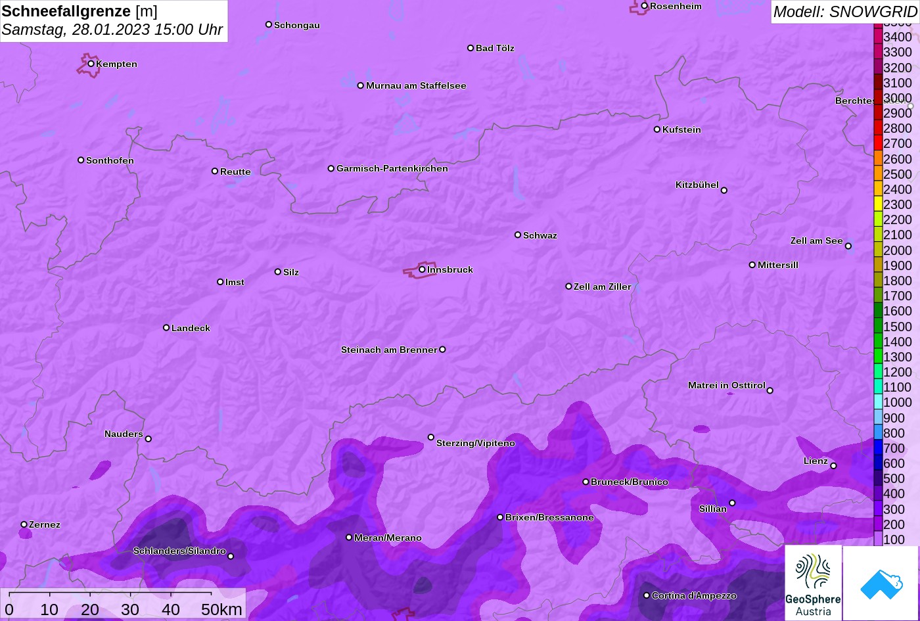Pick the 100 m legend color swatch
The width and height of the screenshot is (920, 621).
[x=877, y=539]
